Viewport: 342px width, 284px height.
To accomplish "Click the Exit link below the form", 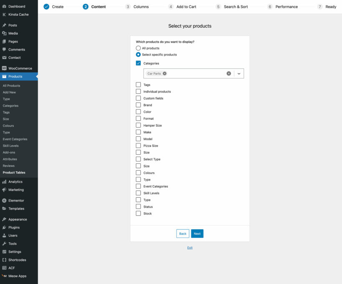I will point(190,247).
